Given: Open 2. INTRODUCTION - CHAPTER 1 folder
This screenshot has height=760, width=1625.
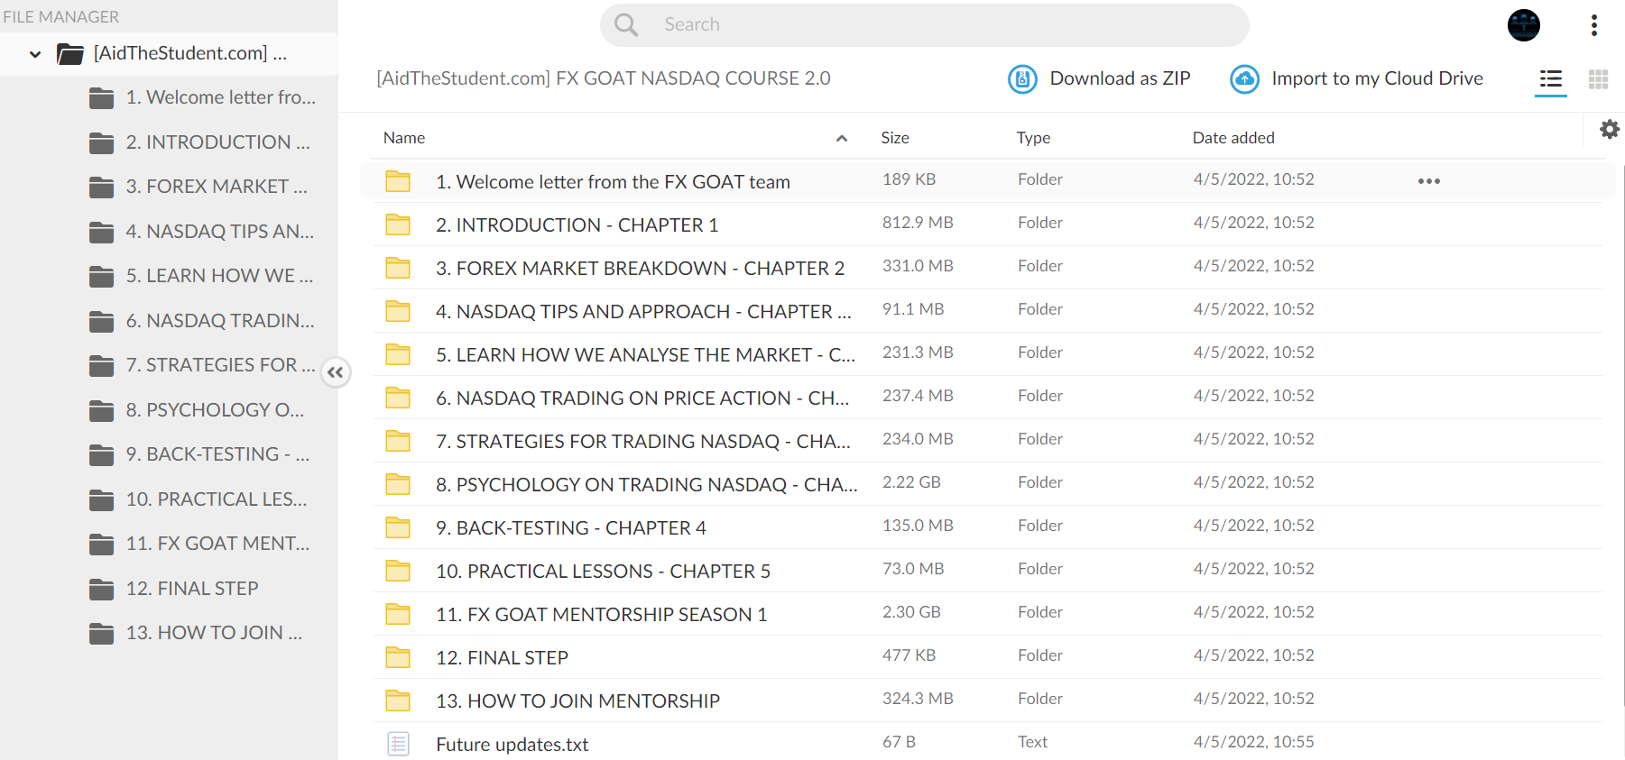Looking at the screenshot, I should (x=577, y=225).
